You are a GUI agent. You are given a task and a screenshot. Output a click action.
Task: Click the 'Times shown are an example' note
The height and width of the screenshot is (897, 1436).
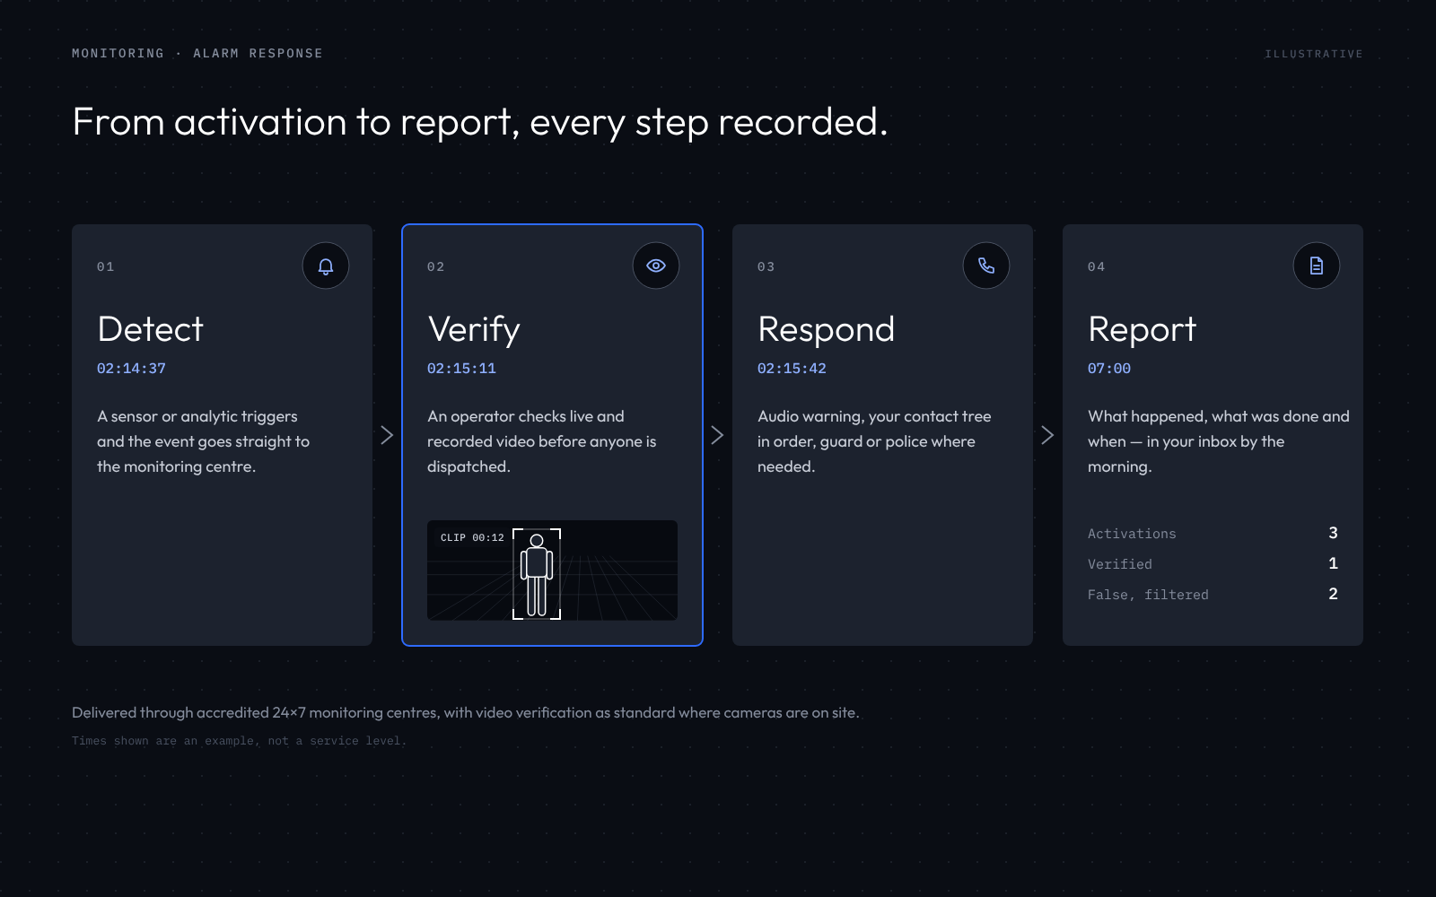tap(239, 741)
